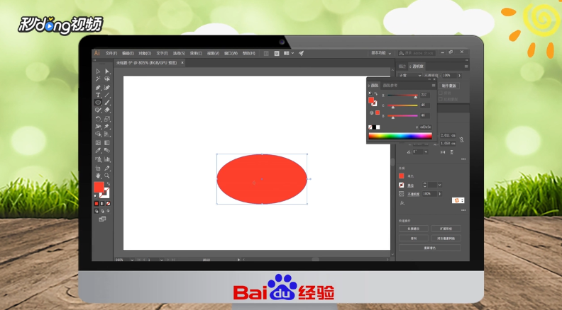Select the Symbol Sprayer tool
Viewport: 562px width, 310px height.
(98, 159)
